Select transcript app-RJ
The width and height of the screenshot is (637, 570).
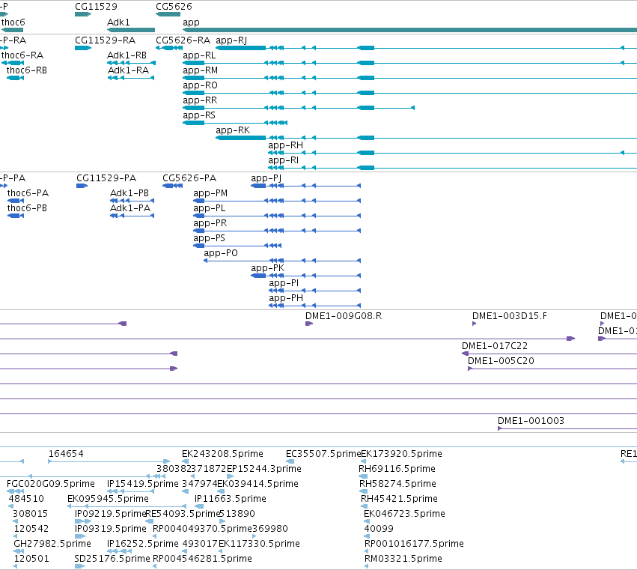click(231, 40)
